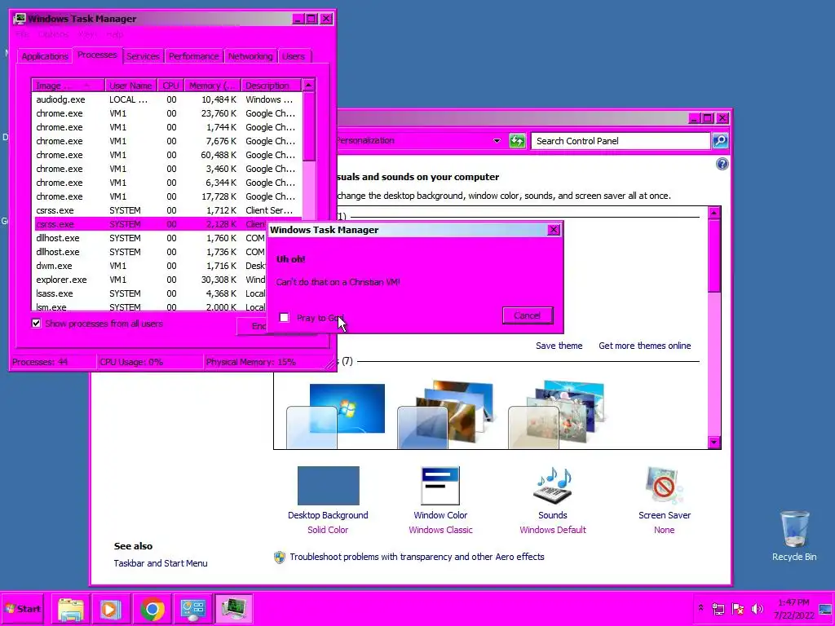Switch to the Applications tab

45,56
